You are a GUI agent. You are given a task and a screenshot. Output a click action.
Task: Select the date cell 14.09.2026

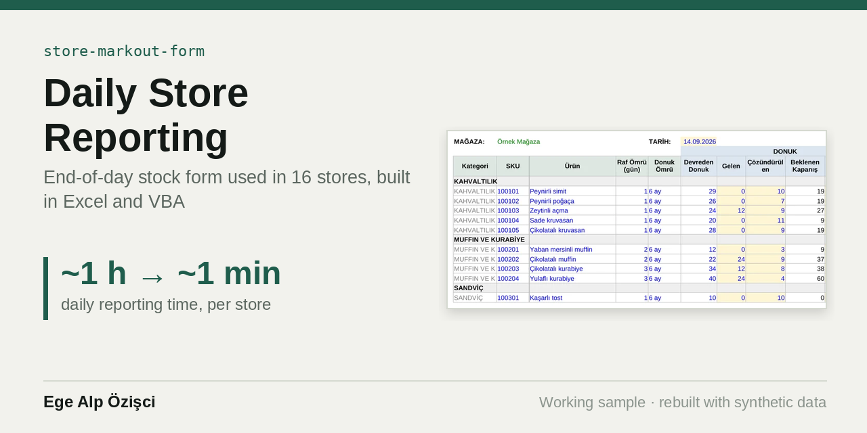tap(699, 141)
